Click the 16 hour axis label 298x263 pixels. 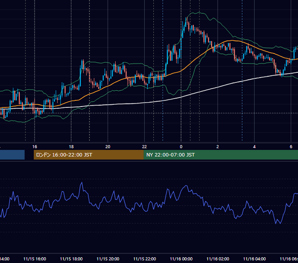35,147
